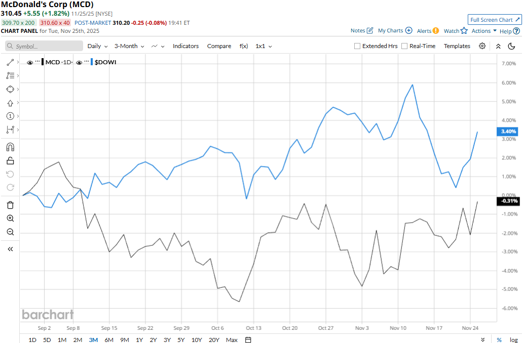The image size is (523, 343).
Task: Click the Alerts link
Action: (x=424, y=31)
